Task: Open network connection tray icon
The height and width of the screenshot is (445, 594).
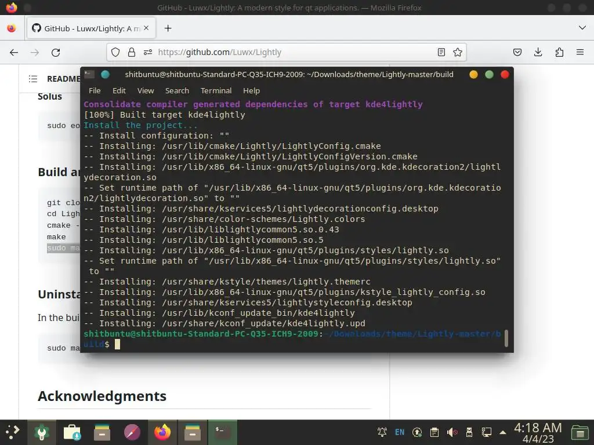Action: [487, 432]
